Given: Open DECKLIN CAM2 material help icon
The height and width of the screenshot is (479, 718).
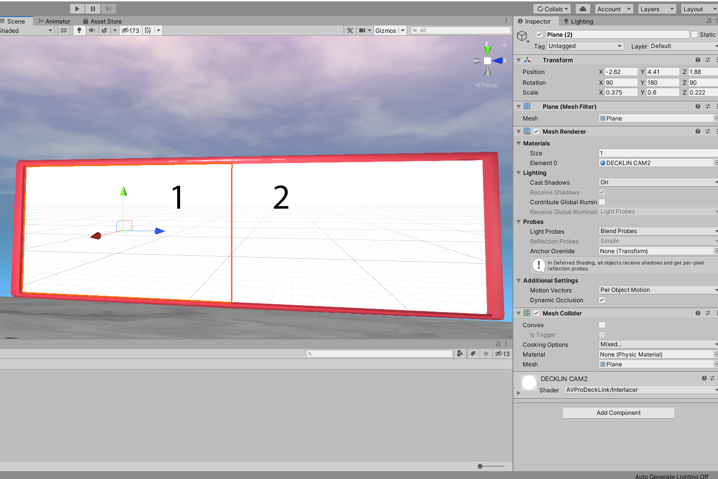Looking at the screenshot, I should click(704, 378).
